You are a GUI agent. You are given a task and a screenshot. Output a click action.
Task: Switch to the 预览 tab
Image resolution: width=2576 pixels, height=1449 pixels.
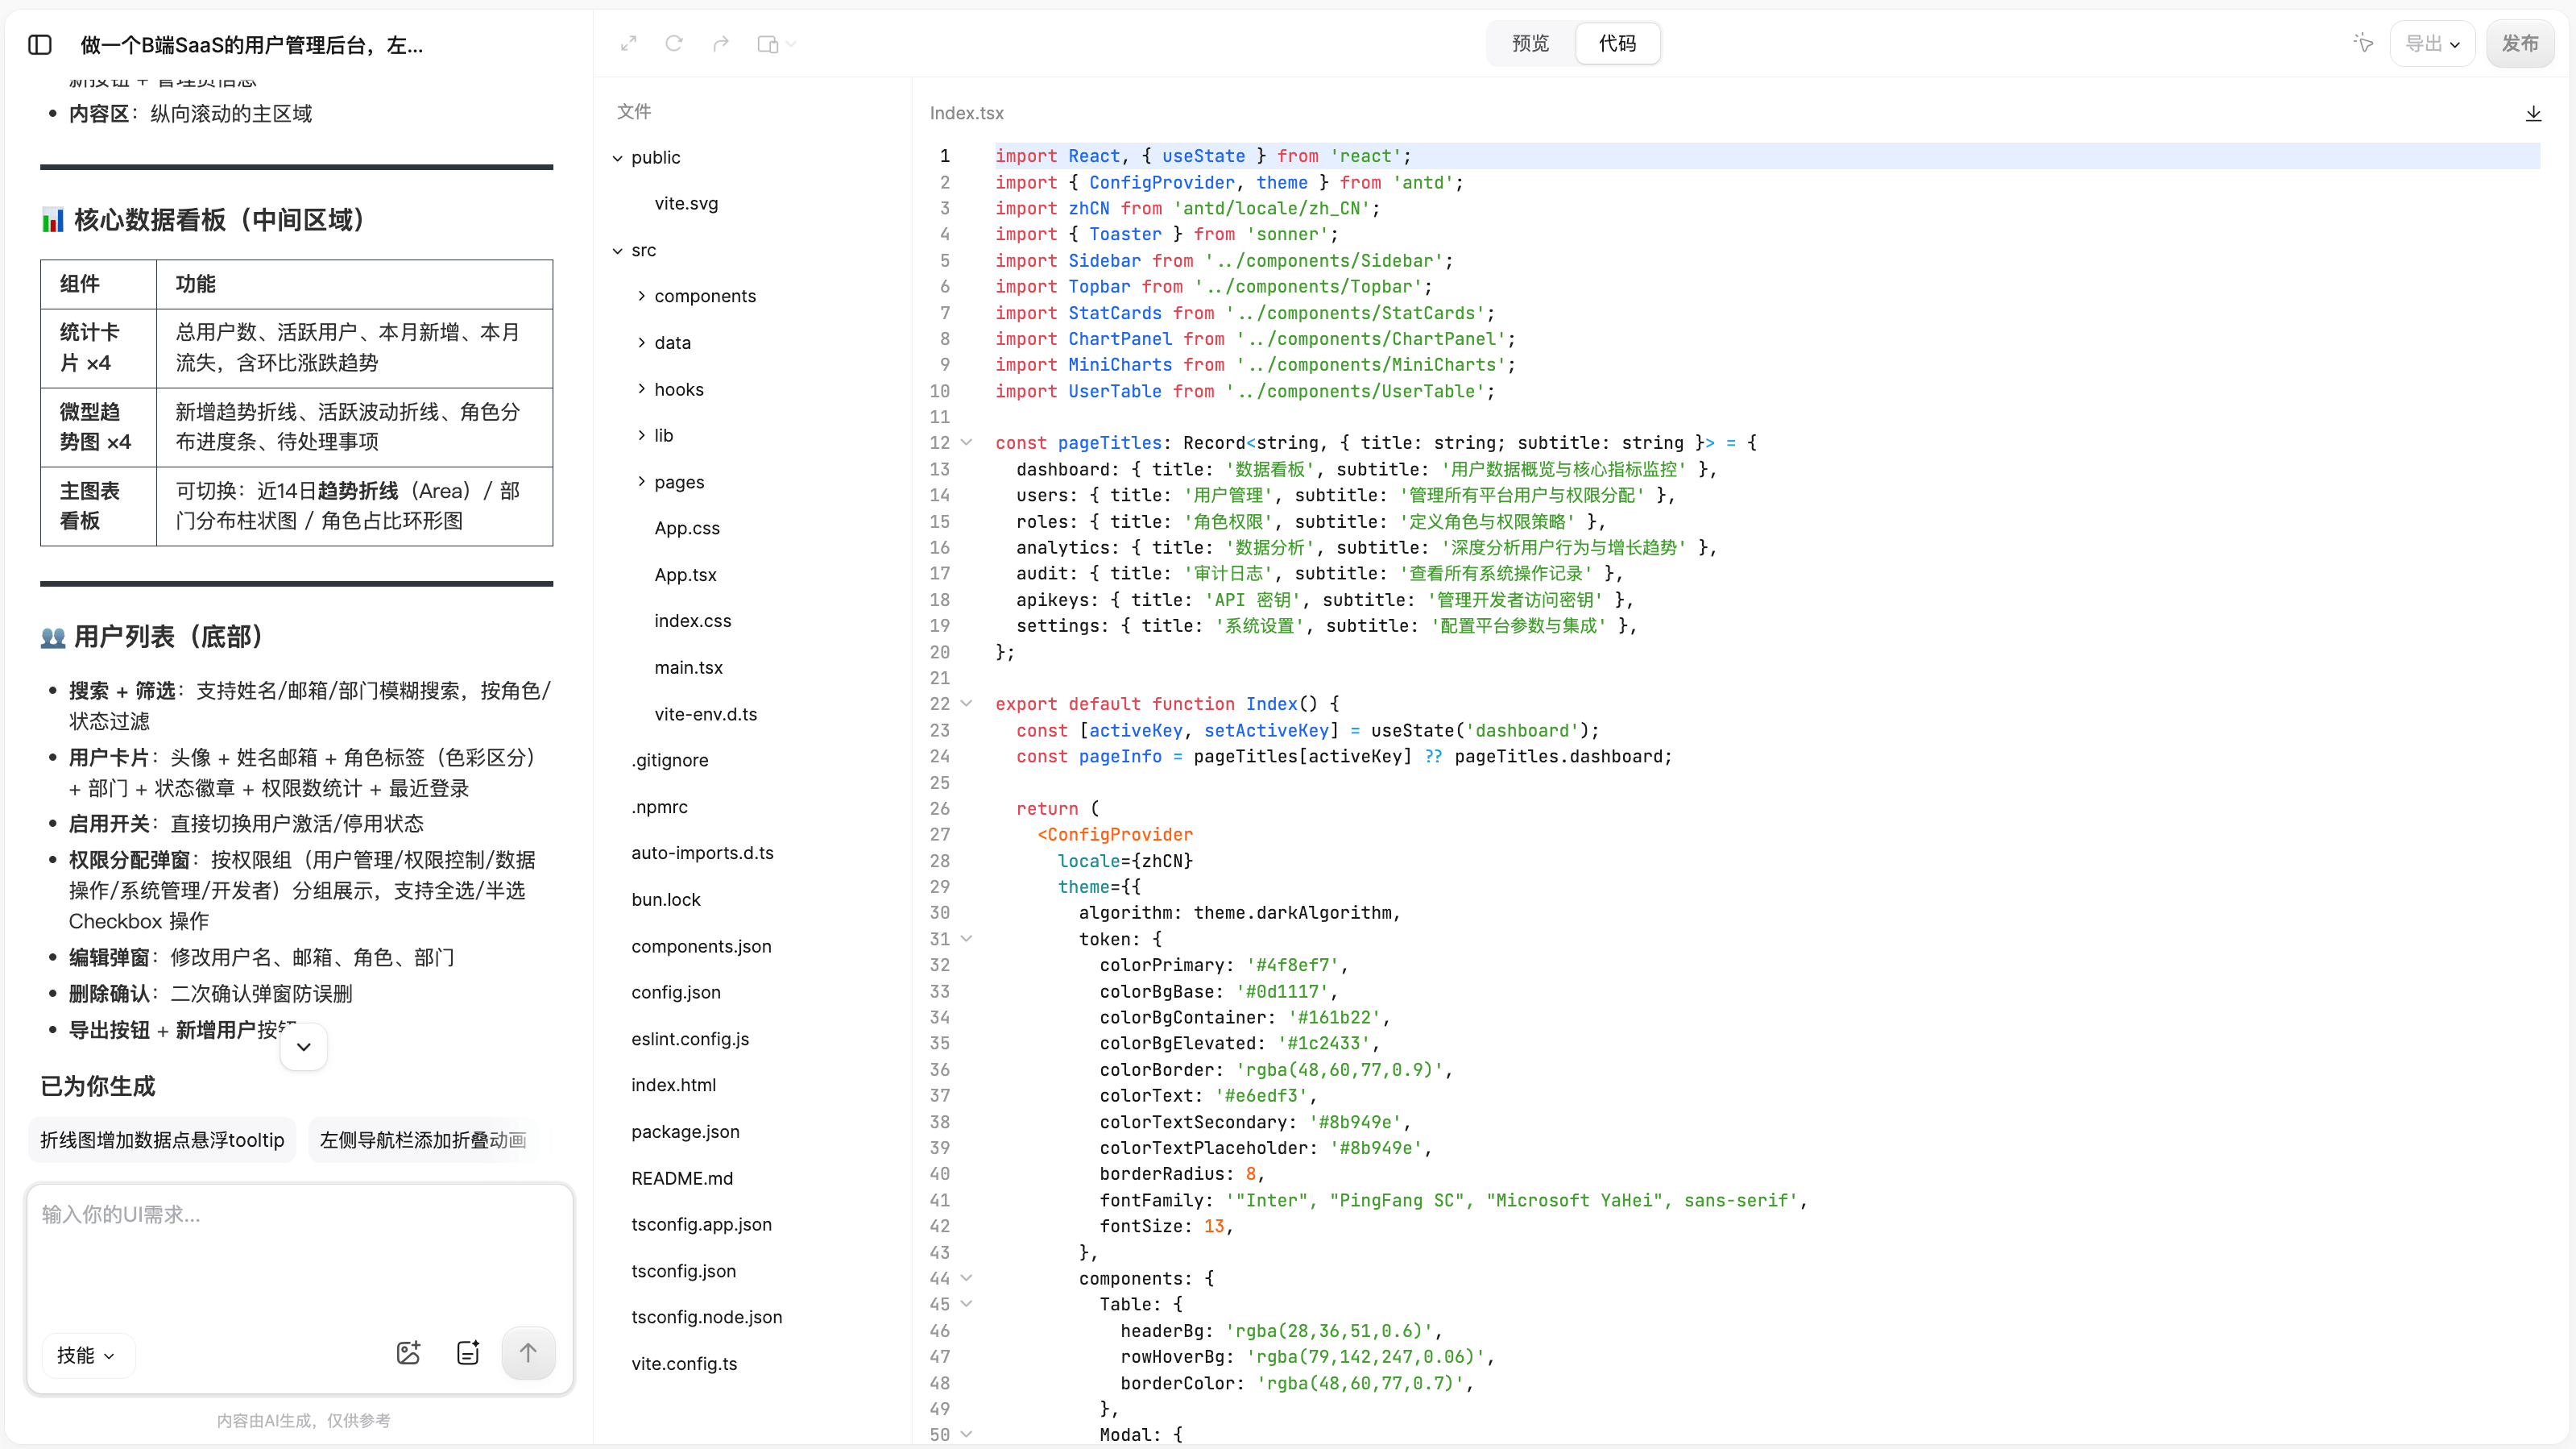tap(1530, 44)
